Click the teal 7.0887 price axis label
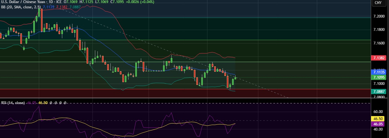Image resolution: width=389 pixels, height=138 pixels. click(x=378, y=91)
